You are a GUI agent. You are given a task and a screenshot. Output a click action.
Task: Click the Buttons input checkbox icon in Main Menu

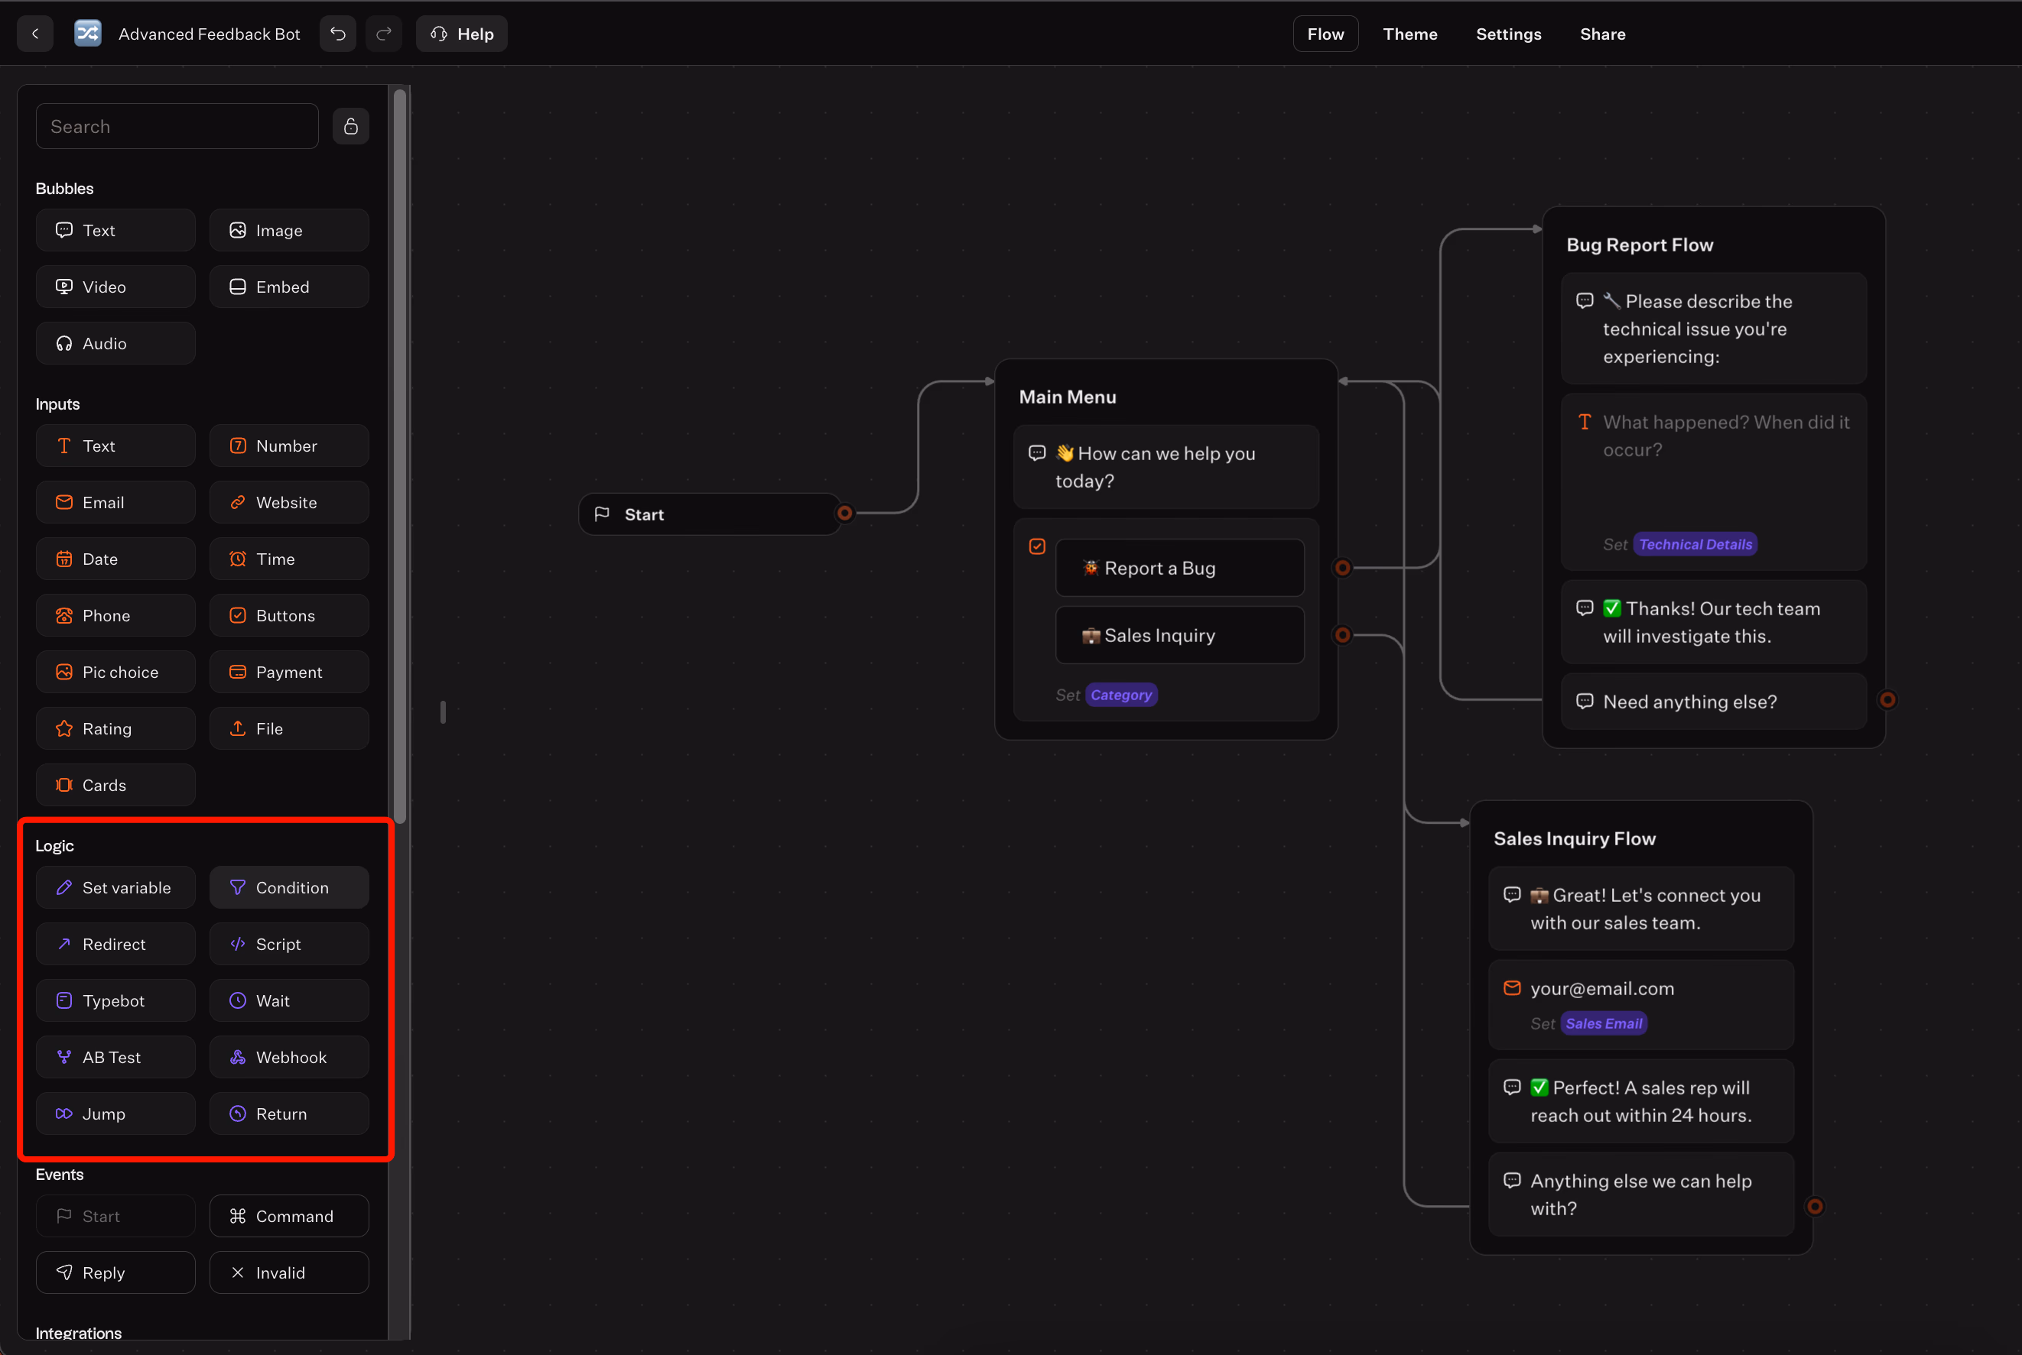pos(1037,546)
